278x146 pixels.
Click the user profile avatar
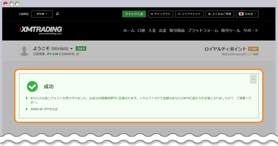coord(24,51)
